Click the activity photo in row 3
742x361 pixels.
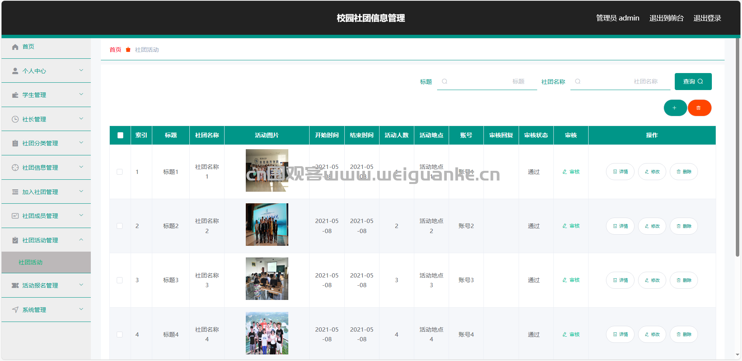tap(267, 279)
